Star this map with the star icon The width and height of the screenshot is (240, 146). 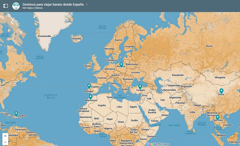[87, 5]
